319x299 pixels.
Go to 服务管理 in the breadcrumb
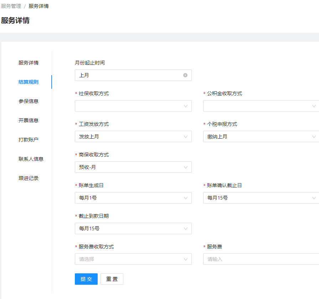click(11, 6)
